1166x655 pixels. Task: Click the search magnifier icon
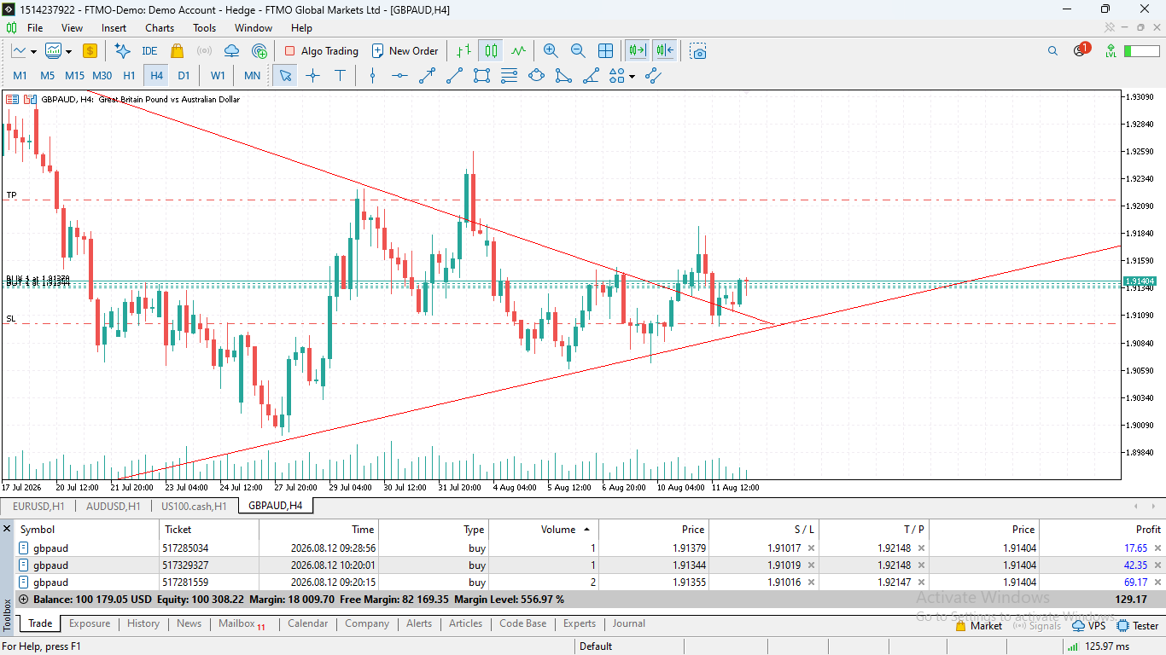point(1052,51)
